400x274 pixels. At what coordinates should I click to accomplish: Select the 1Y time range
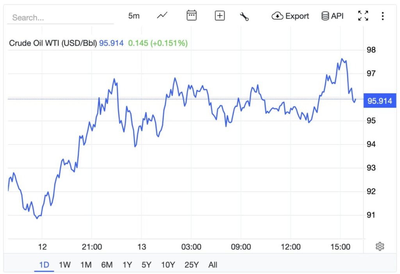click(x=127, y=265)
